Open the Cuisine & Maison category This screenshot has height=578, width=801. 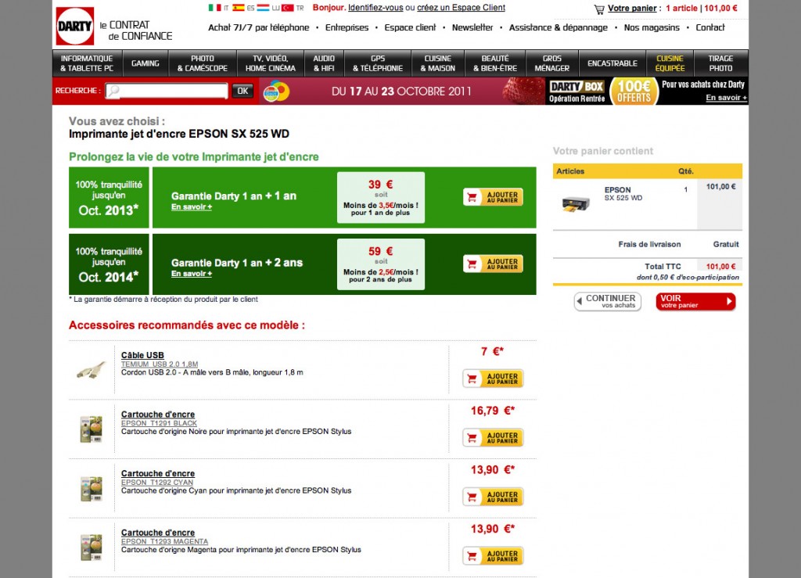[x=438, y=63]
